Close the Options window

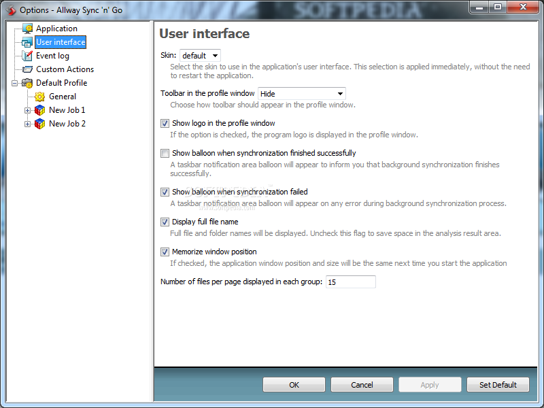click(x=523, y=7)
